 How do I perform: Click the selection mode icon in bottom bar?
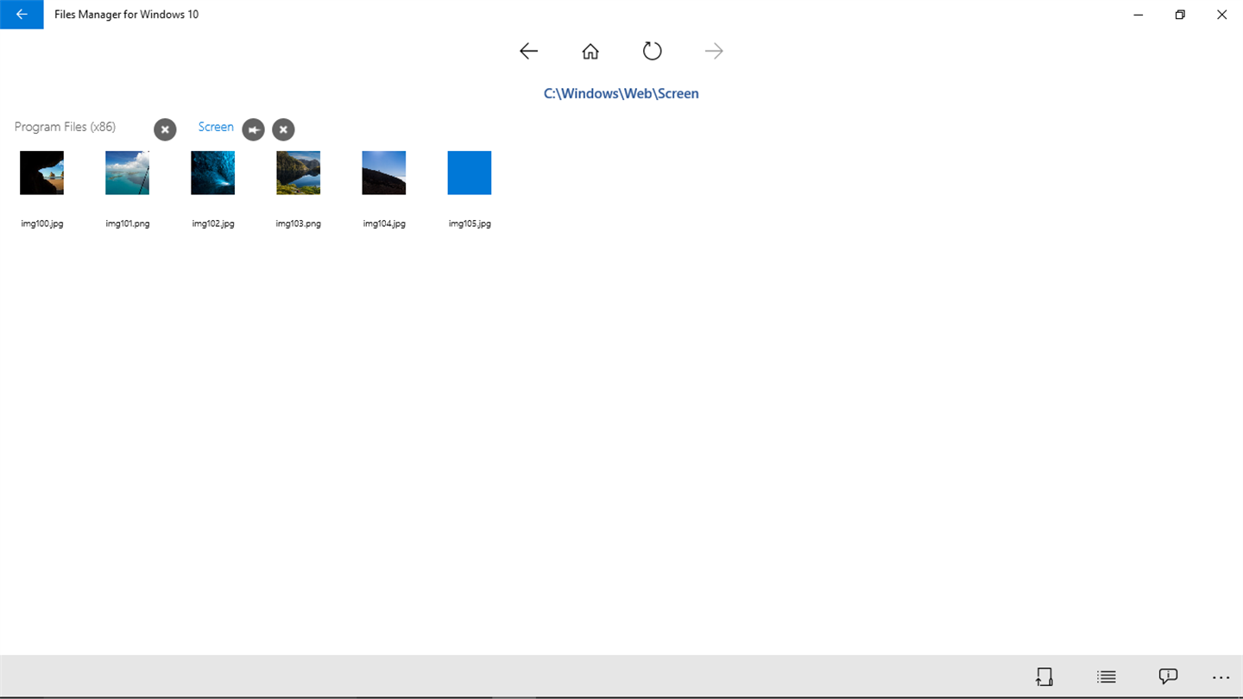1044,677
